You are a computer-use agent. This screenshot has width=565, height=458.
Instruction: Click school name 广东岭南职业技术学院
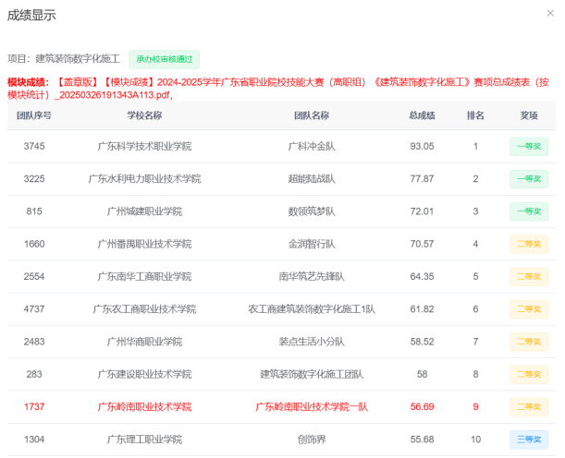[x=144, y=407]
